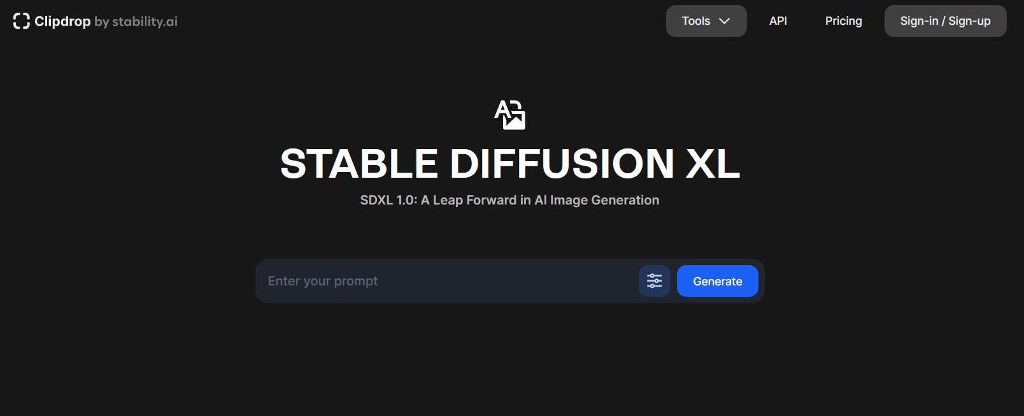Click the SDXL 1.0 subtitle text
Image resolution: width=1024 pixels, height=416 pixels.
click(509, 200)
